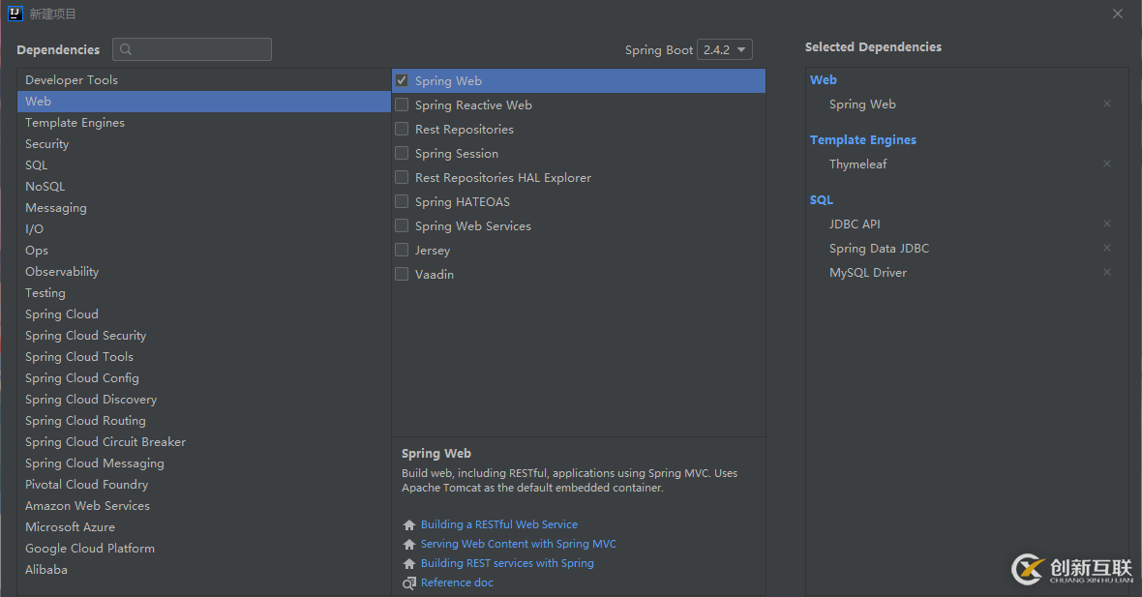This screenshot has height=597, width=1142.
Task: Click the IntelliJ IDEA logo in title bar
Action: [x=15, y=14]
